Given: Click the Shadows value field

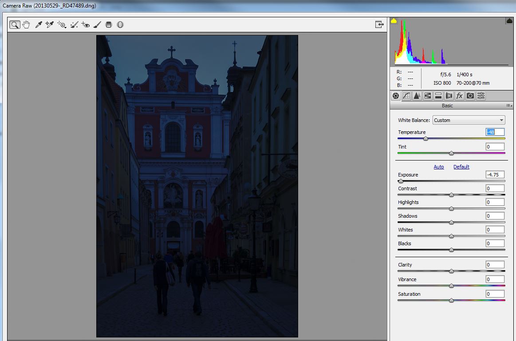Looking at the screenshot, I should click(x=495, y=216).
